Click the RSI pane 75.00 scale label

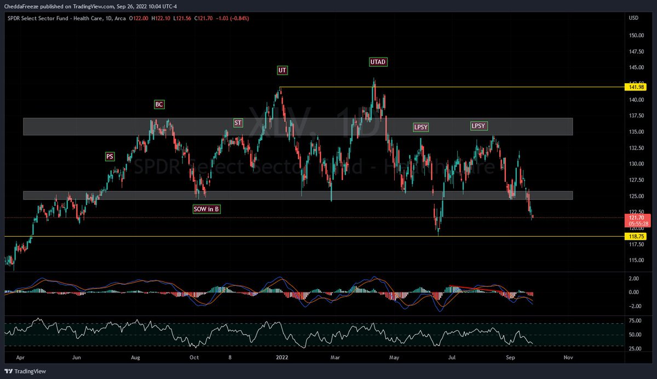[x=635, y=320]
